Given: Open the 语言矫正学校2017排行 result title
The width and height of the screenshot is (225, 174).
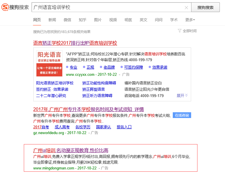Looking at the screenshot, I should [75, 43].
